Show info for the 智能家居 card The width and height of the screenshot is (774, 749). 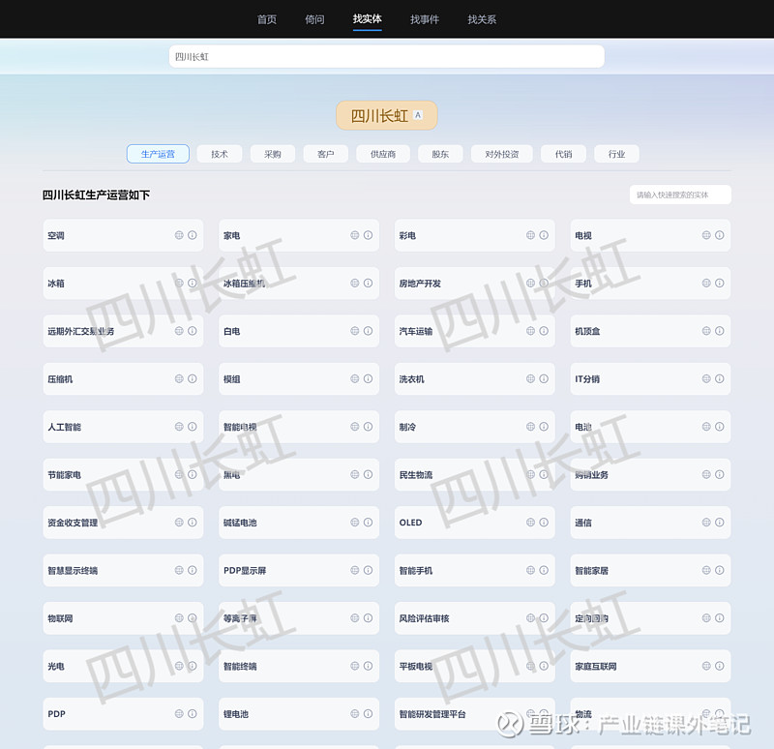(720, 570)
